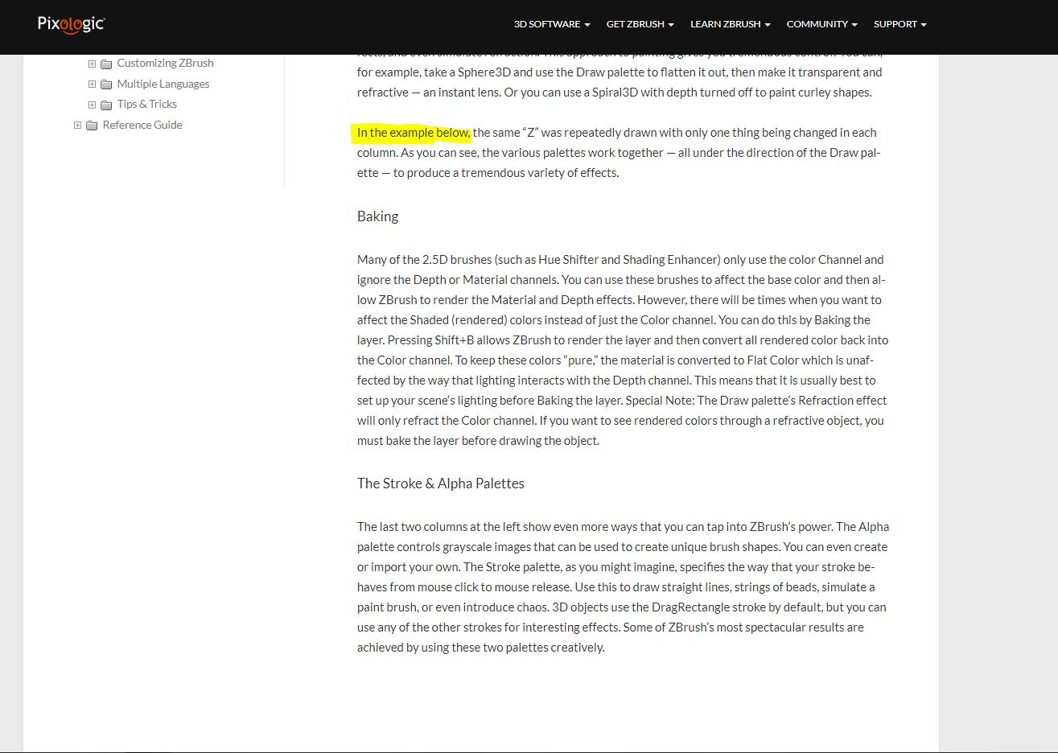Open the Multiple Languages link
The width and height of the screenshot is (1058, 753).
point(163,84)
